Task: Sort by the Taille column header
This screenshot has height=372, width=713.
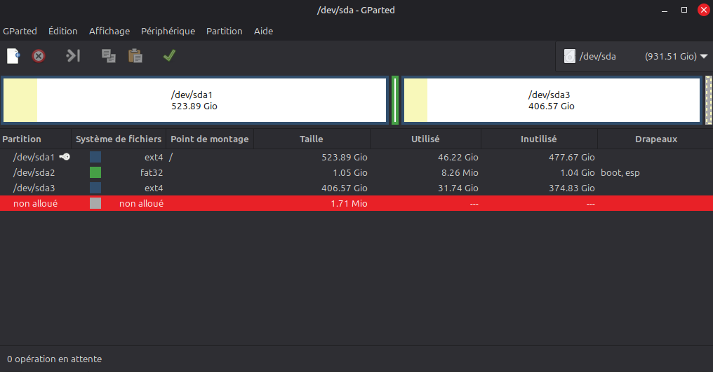Action: [311, 139]
